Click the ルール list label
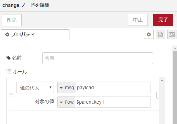The height and width of the screenshot is (124, 177). coord(17,72)
